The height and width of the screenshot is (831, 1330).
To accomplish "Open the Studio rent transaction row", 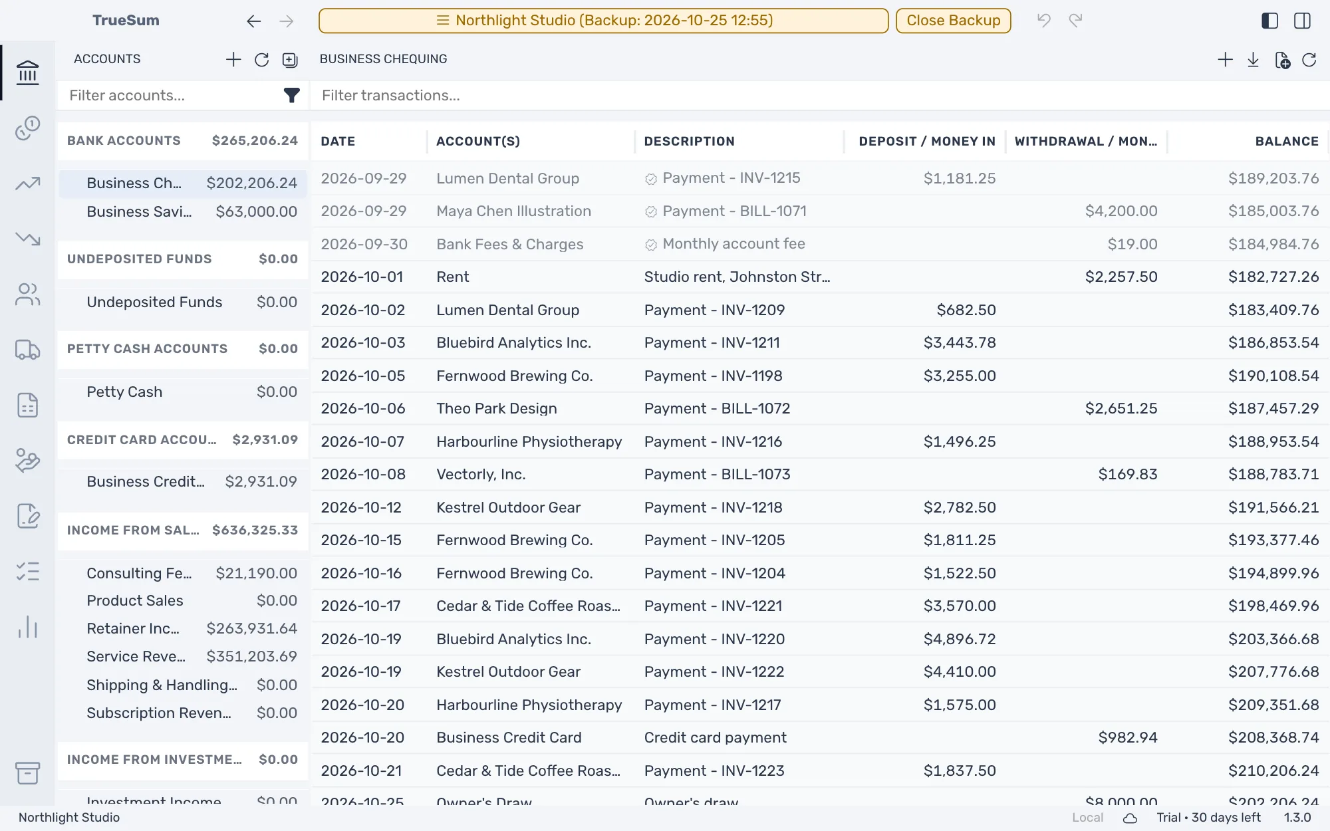I will coord(820,277).
